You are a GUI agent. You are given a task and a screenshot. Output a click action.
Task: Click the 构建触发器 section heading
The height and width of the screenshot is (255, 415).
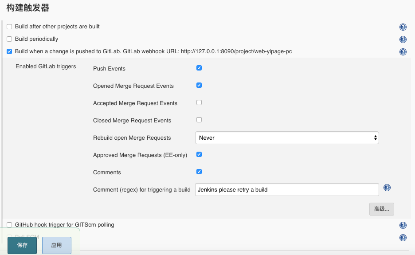28,8
